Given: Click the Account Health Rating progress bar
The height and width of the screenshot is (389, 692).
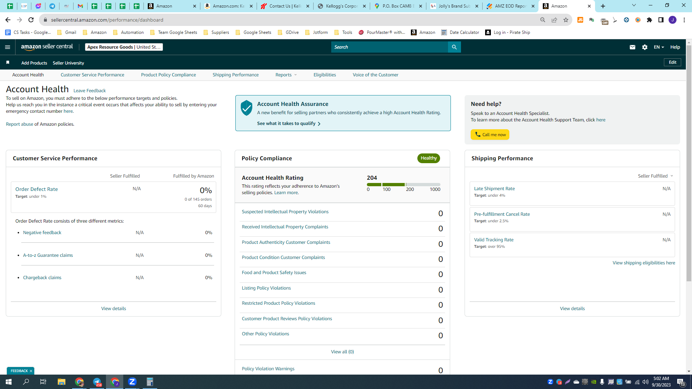Looking at the screenshot, I should coord(404,185).
